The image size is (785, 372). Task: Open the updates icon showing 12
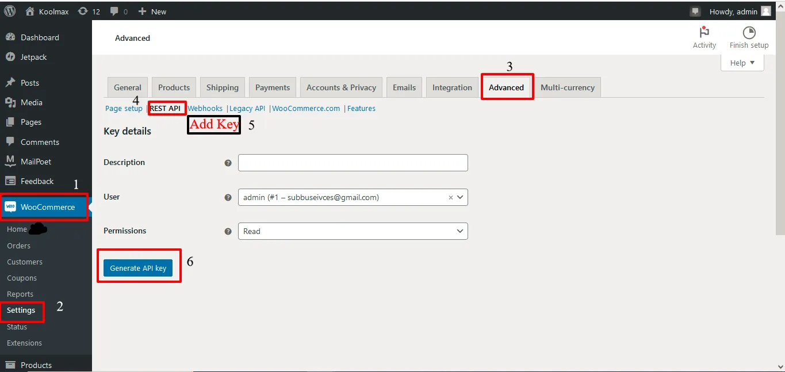pos(83,11)
